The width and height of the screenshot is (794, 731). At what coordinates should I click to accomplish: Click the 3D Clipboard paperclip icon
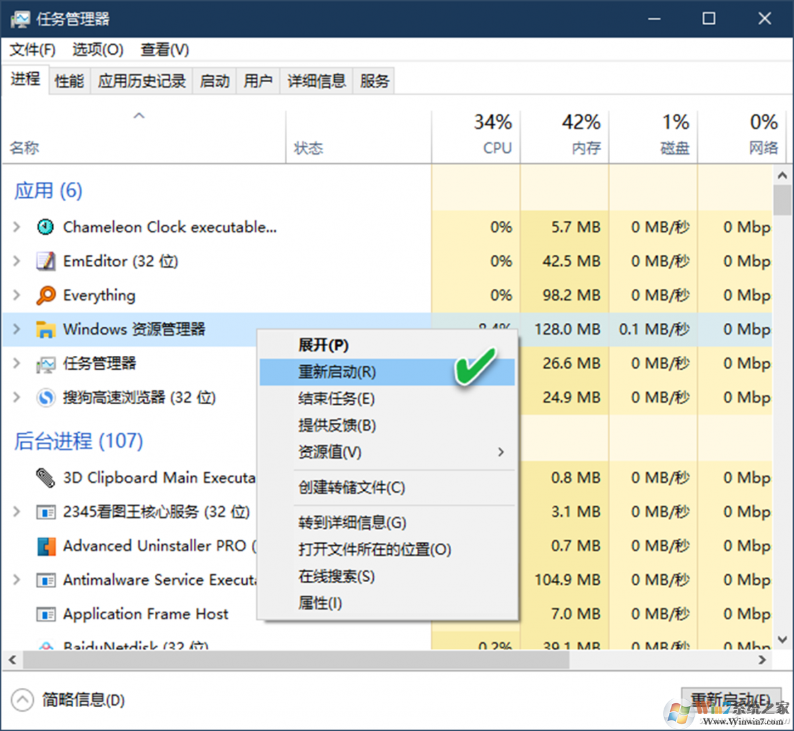pyautogui.click(x=45, y=478)
